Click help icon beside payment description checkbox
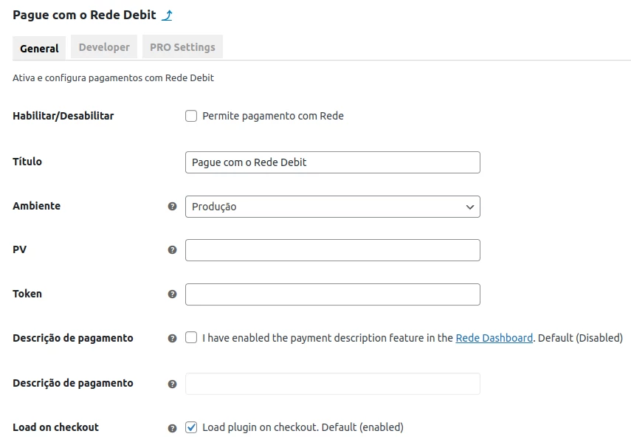The image size is (631, 445). (173, 339)
